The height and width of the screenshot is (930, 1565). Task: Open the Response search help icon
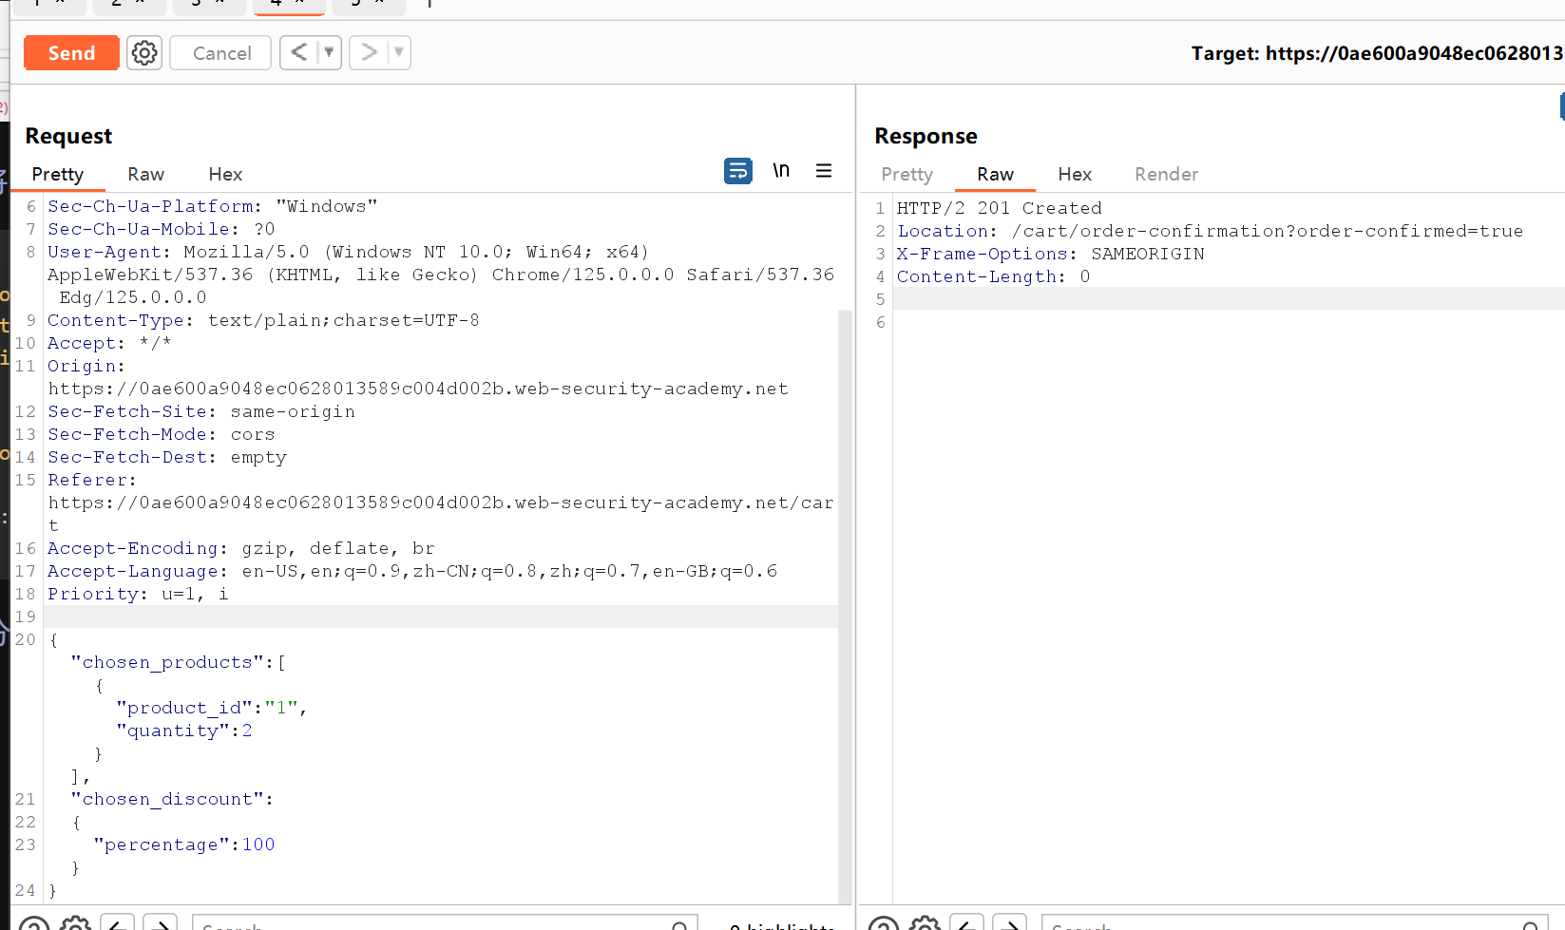coord(884,923)
